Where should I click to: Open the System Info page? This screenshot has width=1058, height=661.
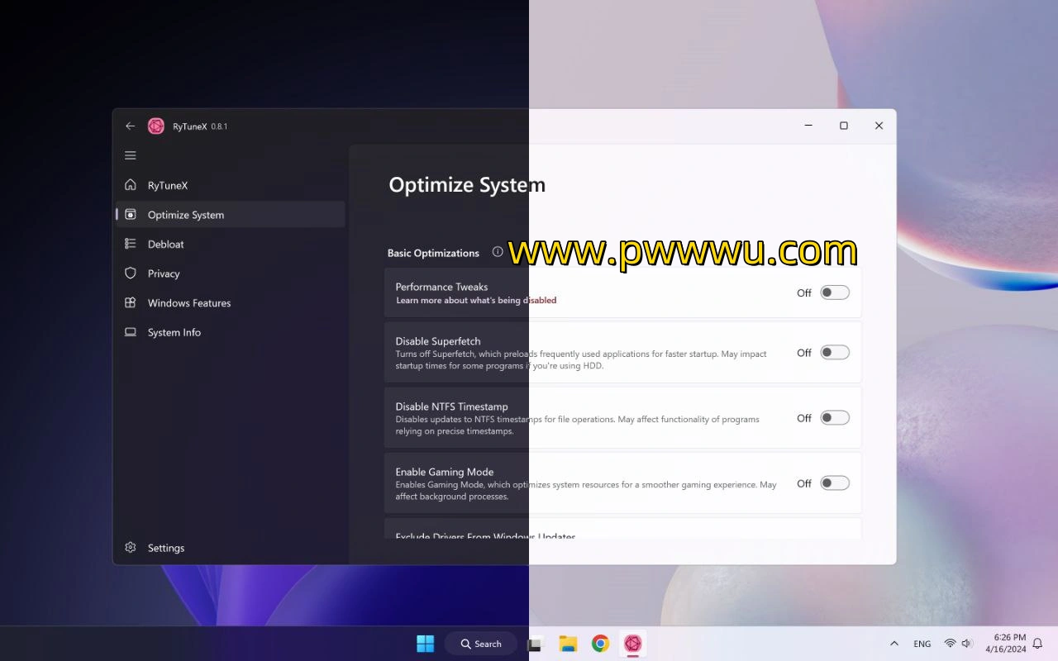230,332
